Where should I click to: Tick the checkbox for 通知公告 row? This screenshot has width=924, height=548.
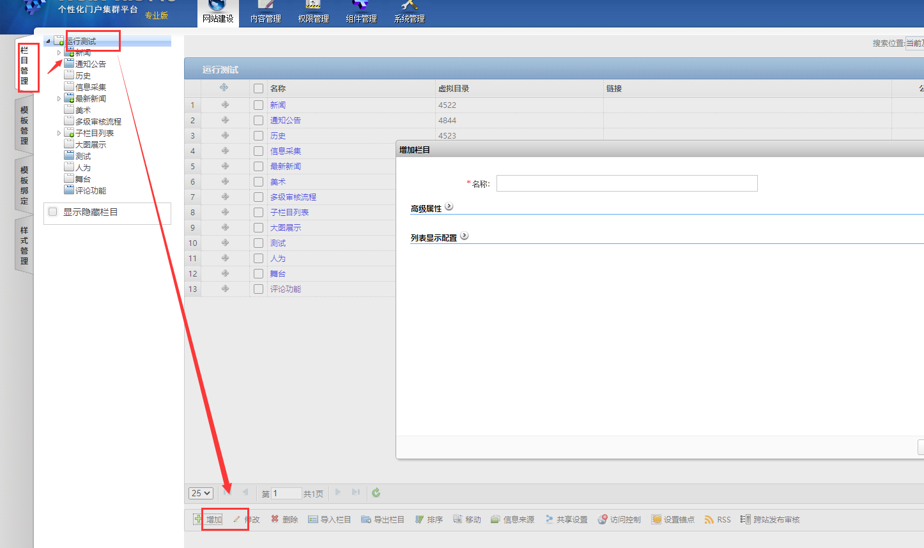(258, 120)
